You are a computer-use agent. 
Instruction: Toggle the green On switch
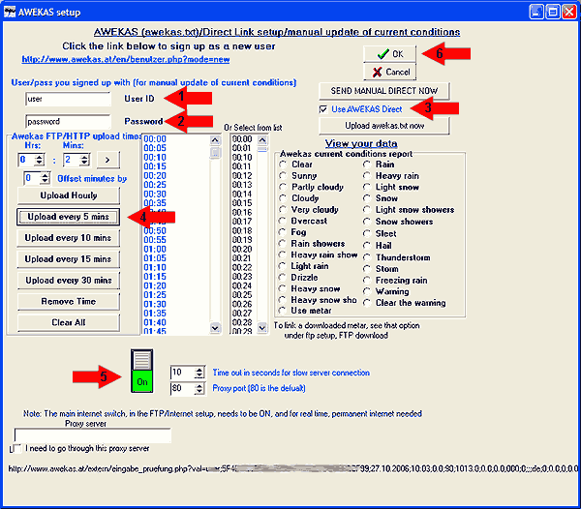tap(142, 371)
